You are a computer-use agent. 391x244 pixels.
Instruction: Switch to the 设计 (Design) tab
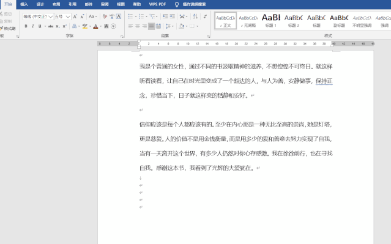tap(40, 4)
